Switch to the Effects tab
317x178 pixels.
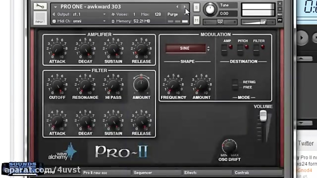pos(207,173)
